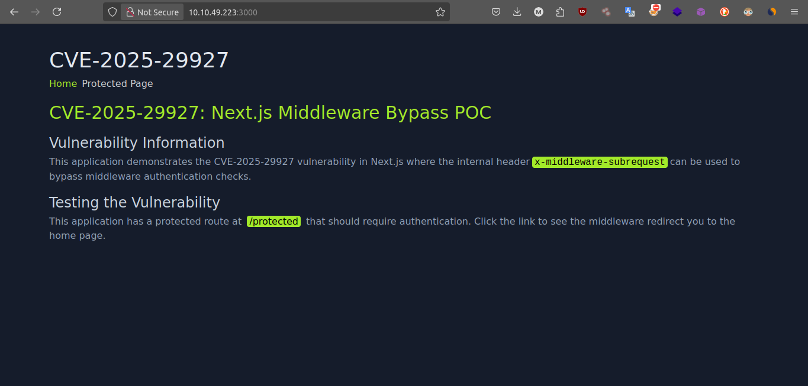The height and width of the screenshot is (386, 808).
Task: Reload the current page
Action: tap(57, 12)
